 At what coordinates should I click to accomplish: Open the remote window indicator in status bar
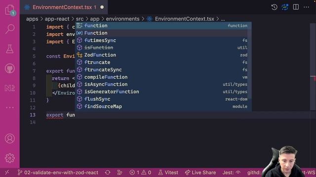pyautogui.click(x=7, y=173)
